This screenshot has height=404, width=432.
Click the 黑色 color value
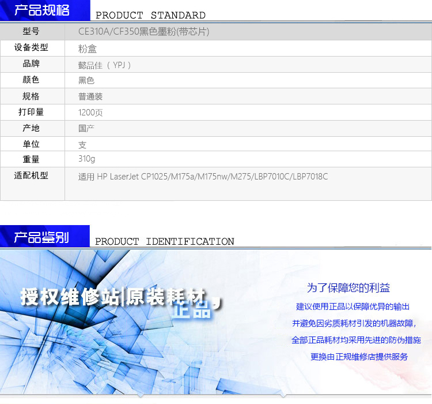(86, 80)
